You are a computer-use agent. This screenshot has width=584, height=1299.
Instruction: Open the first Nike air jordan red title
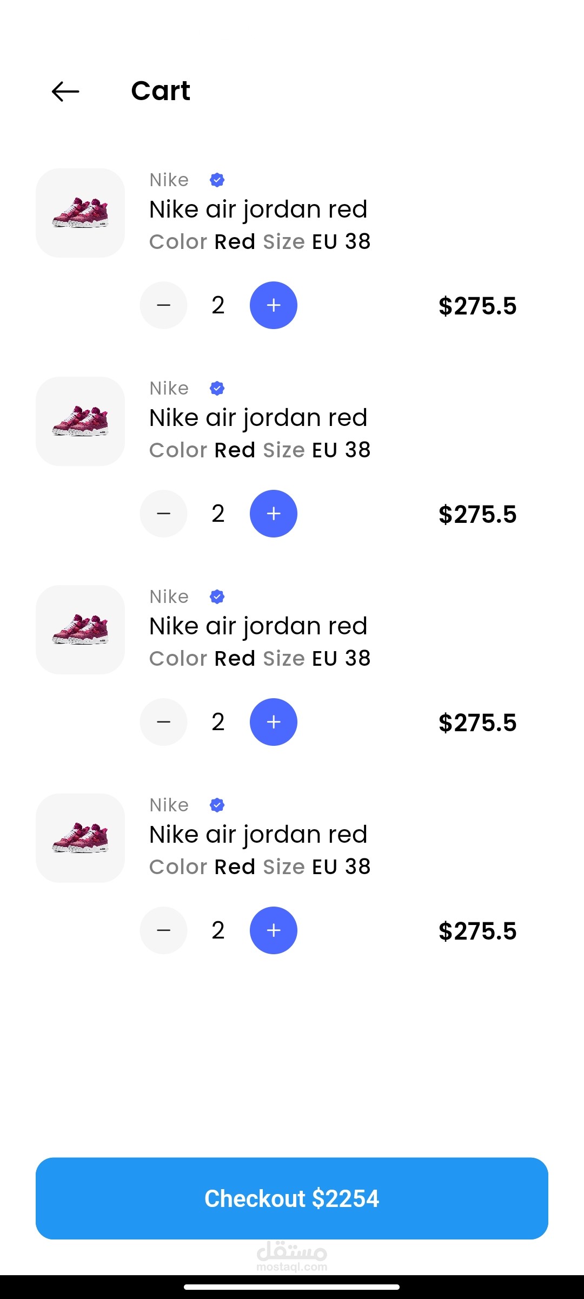click(x=258, y=209)
